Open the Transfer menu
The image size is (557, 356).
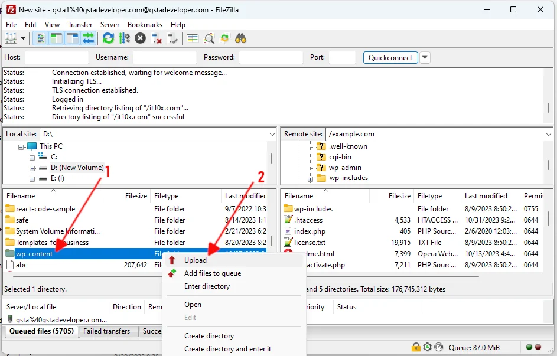tap(80, 24)
